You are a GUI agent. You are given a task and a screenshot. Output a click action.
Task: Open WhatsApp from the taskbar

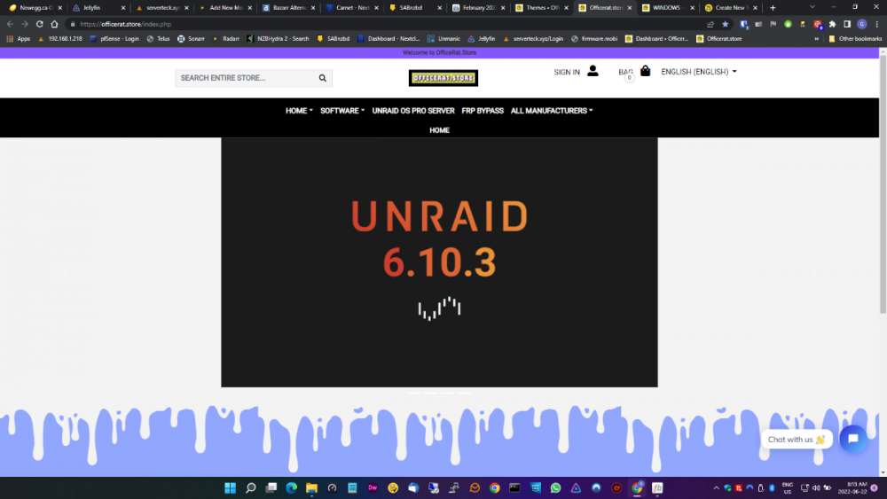tap(555, 487)
